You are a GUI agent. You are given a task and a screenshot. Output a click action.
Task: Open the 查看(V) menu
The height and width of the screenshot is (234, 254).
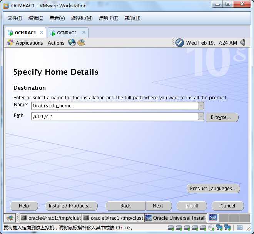coord(57,18)
